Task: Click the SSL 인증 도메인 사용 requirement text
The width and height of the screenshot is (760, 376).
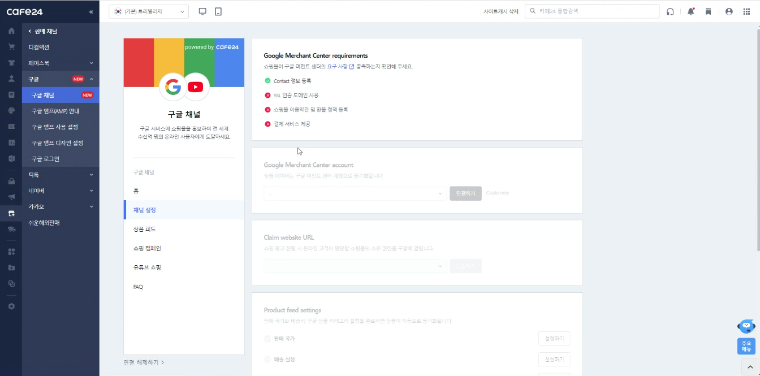Action: (296, 95)
